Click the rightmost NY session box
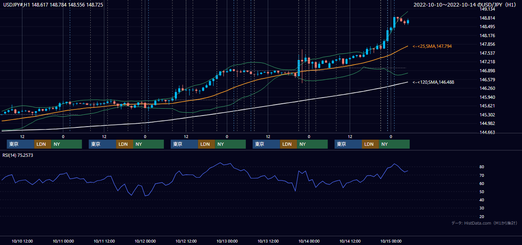Screen dimensions: 522x245 (394, 144)
